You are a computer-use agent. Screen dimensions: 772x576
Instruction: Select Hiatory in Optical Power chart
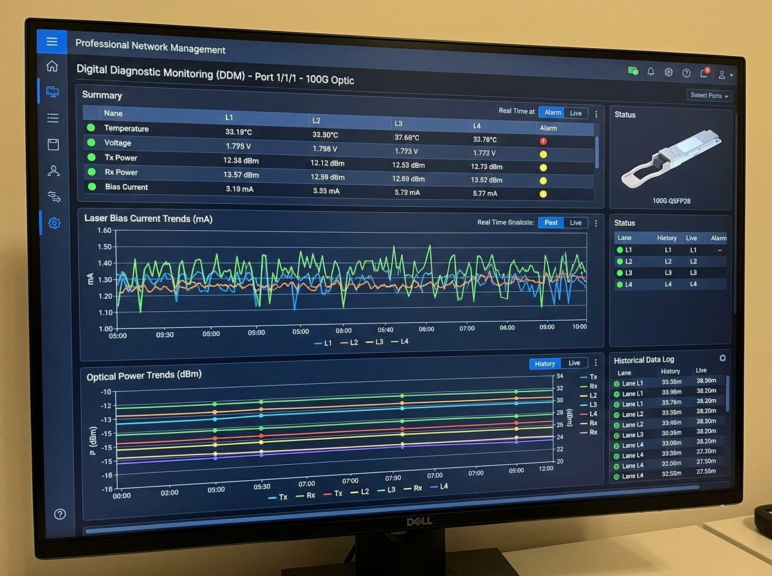[545, 363]
